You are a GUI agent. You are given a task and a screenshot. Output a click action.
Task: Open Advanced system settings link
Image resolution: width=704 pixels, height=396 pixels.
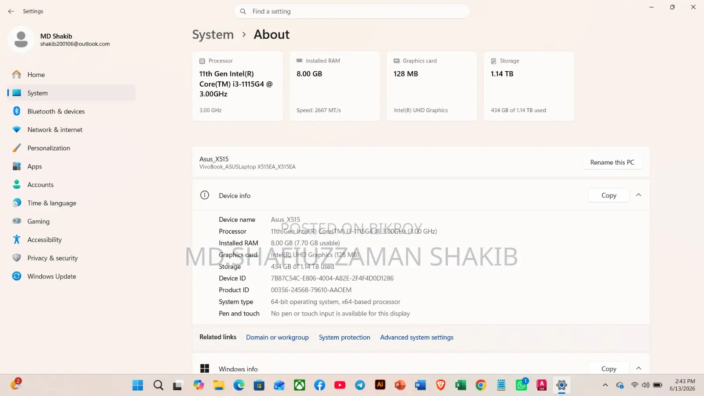click(x=417, y=337)
